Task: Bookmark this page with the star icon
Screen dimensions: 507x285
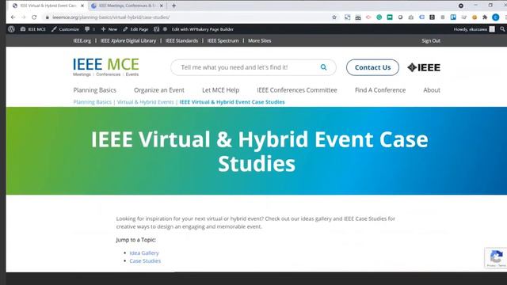Action: 334,17
